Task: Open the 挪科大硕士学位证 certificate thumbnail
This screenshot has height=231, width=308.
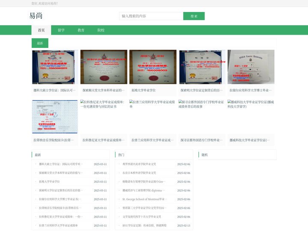Action: (x=55, y=67)
